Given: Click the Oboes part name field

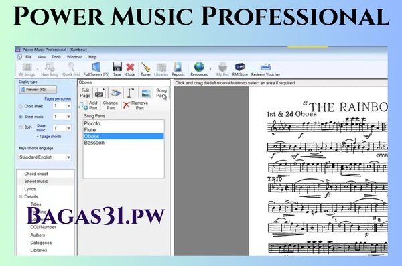Looking at the screenshot, I should coord(123,82).
